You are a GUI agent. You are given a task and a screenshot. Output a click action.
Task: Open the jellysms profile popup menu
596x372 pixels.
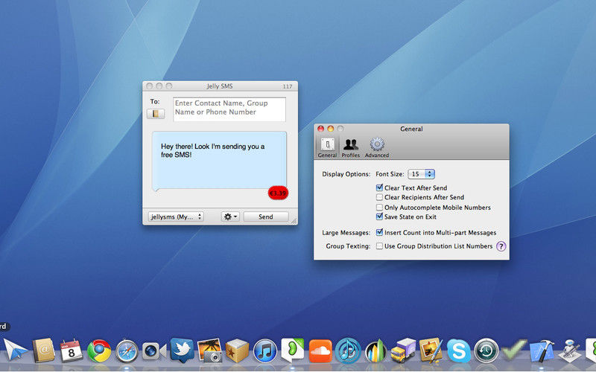pyautogui.click(x=176, y=217)
